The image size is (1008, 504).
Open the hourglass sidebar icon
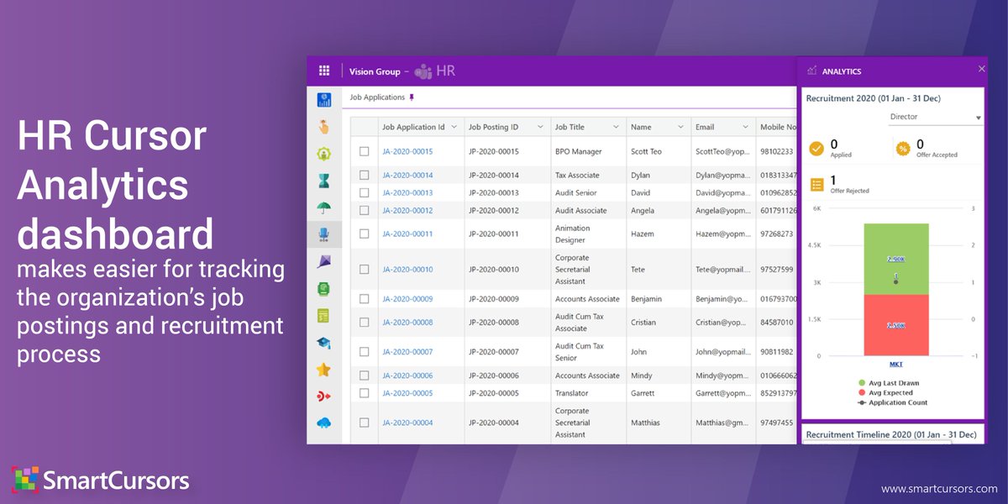coord(324,181)
